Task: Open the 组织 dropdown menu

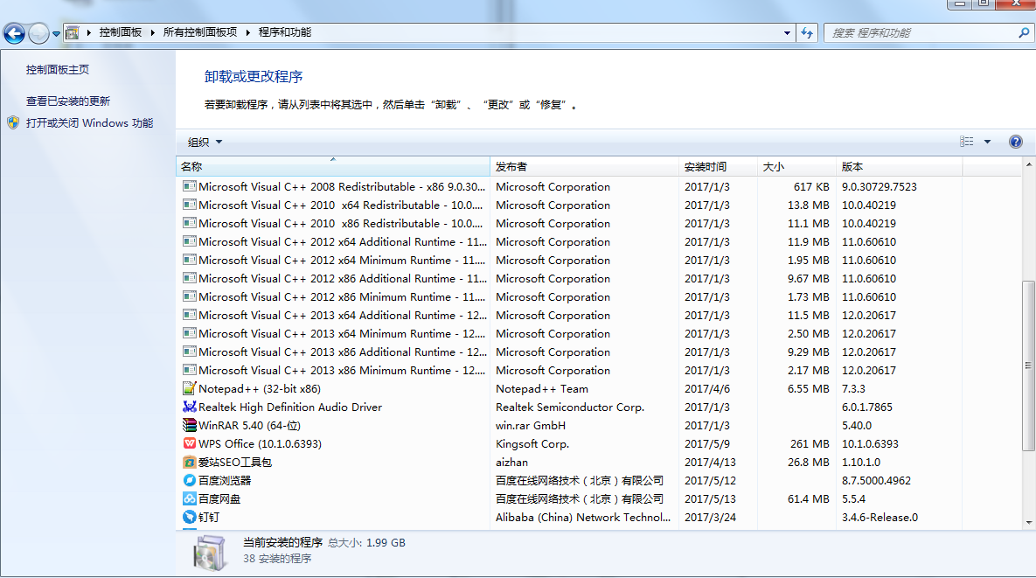Action: coord(205,142)
